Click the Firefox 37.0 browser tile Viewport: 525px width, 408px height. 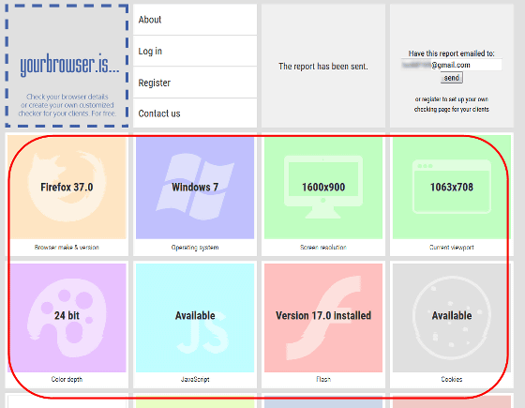click(67, 188)
